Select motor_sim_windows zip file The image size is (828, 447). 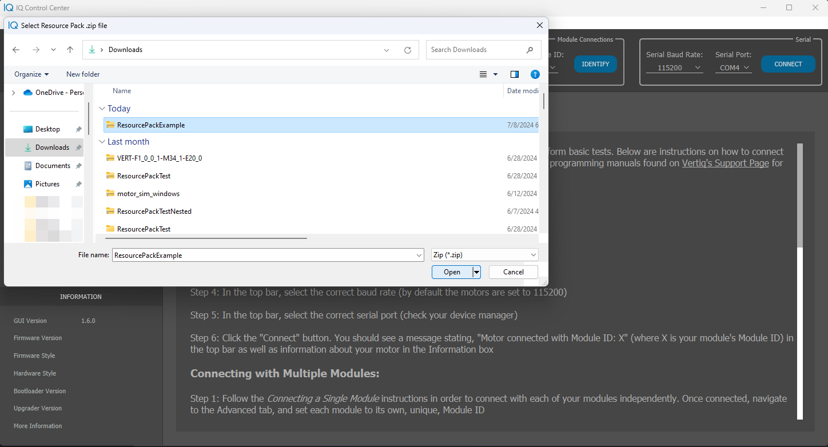[321, 194]
